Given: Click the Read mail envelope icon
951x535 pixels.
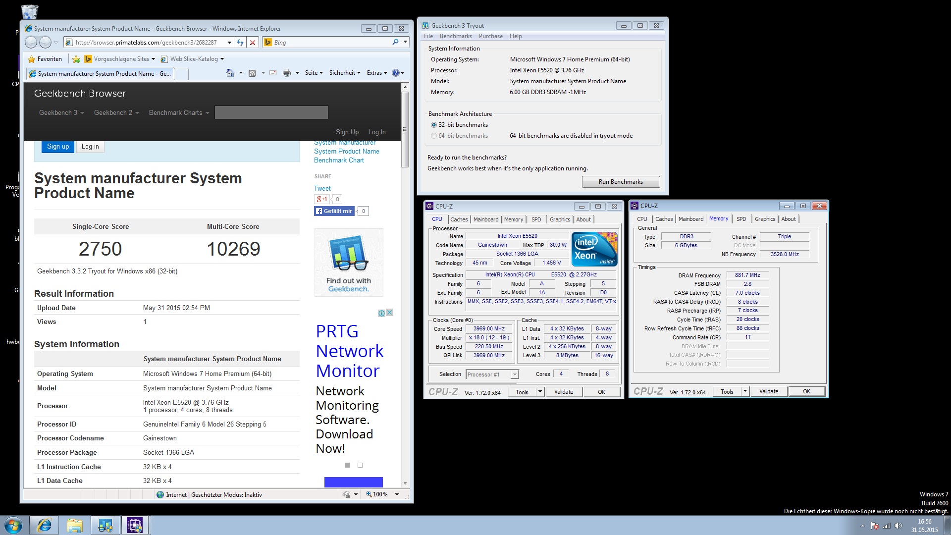Looking at the screenshot, I should (273, 73).
